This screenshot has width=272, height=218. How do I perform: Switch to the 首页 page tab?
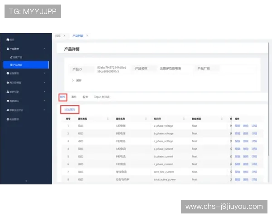(x=58, y=36)
